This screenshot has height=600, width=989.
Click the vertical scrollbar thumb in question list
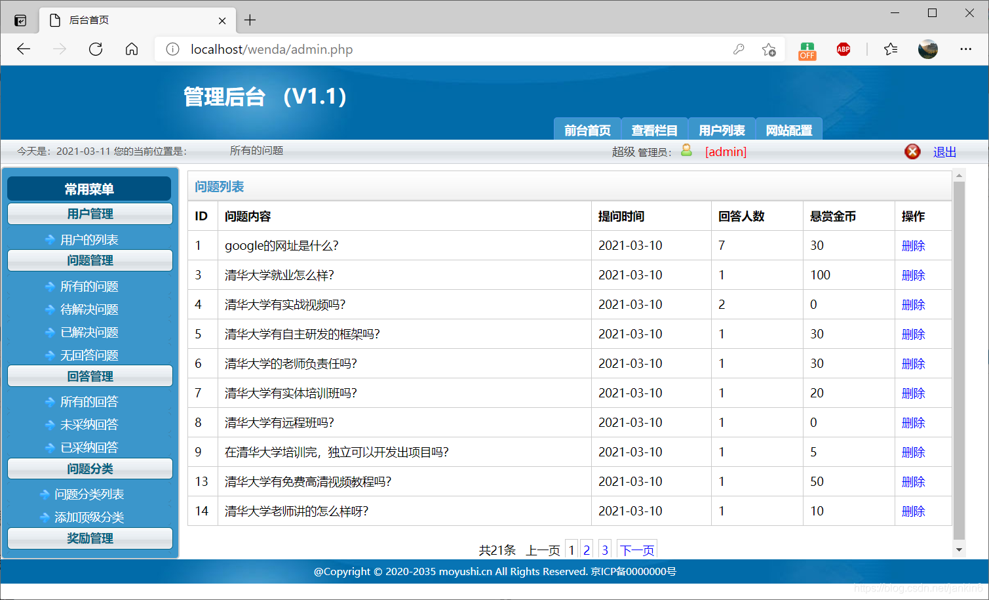(959, 361)
